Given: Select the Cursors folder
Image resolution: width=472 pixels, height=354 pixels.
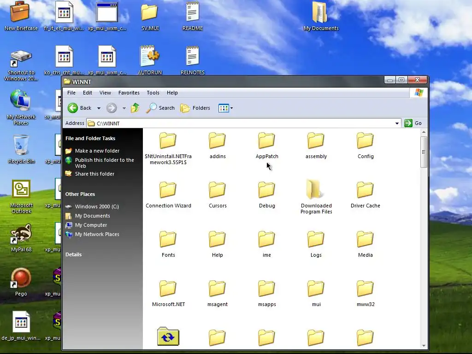Looking at the screenshot, I should tap(218, 195).
